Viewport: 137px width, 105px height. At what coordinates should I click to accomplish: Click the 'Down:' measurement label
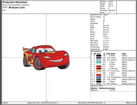pos(93,32)
